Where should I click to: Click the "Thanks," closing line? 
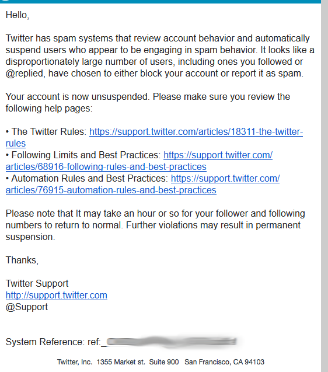[x=22, y=260]
